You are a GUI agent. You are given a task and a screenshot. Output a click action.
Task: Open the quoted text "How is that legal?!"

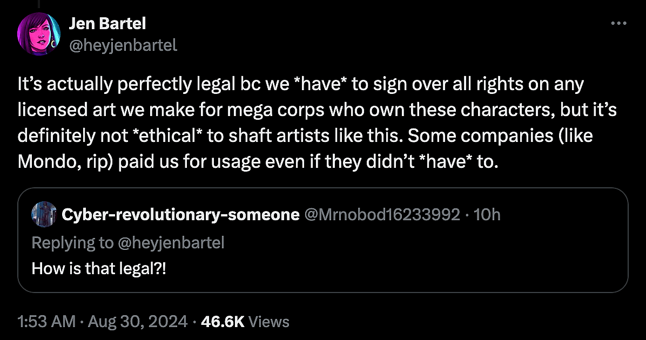point(99,268)
